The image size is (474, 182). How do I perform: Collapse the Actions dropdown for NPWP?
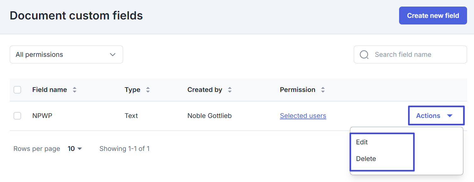click(436, 116)
